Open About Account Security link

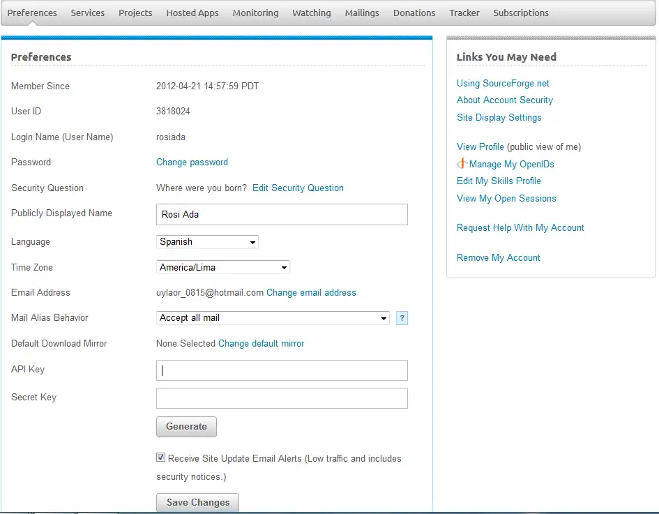(505, 100)
